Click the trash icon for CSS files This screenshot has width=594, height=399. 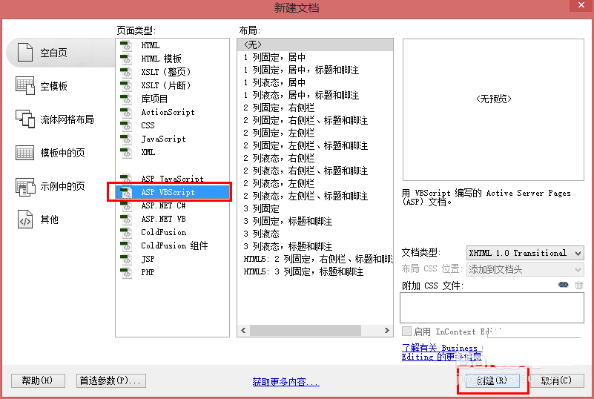point(578,285)
